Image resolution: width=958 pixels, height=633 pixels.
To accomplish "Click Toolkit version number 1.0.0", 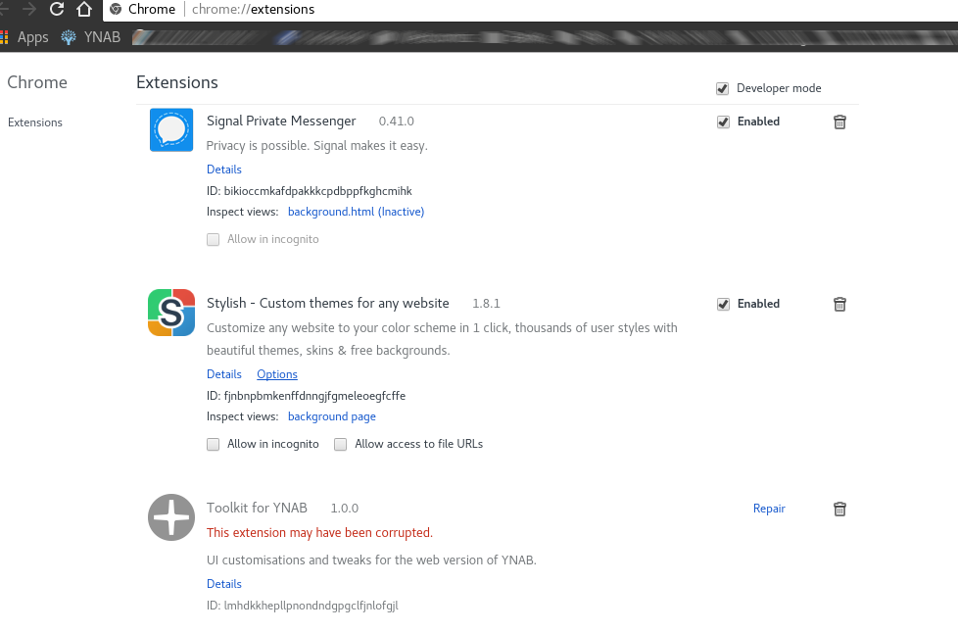I will click(345, 508).
